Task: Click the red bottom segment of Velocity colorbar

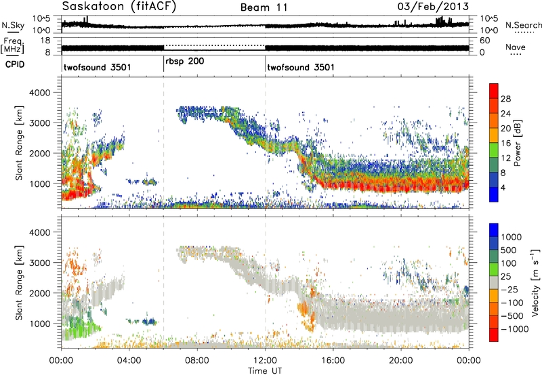Action: pyautogui.click(x=494, y=335)
